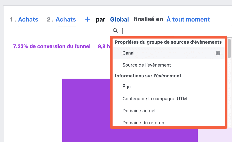Click the dropdown list scrollbar thumb
232x142 pixels.
click(x=229, y=48)
